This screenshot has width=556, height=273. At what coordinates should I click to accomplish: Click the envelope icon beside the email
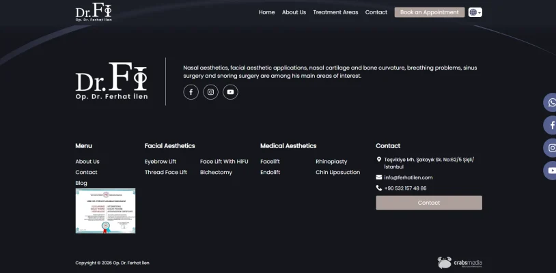pos(378,177)
